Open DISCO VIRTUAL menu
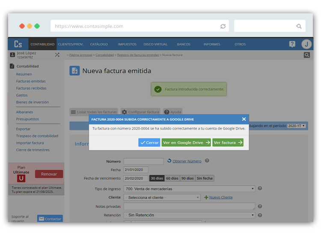321x236 pixels. [x=155, y=44]
